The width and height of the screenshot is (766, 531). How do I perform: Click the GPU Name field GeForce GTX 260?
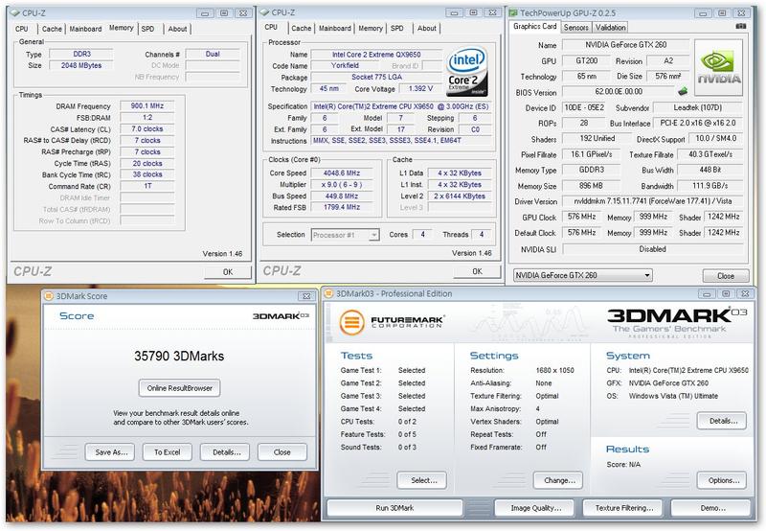[x=626, y=45]
